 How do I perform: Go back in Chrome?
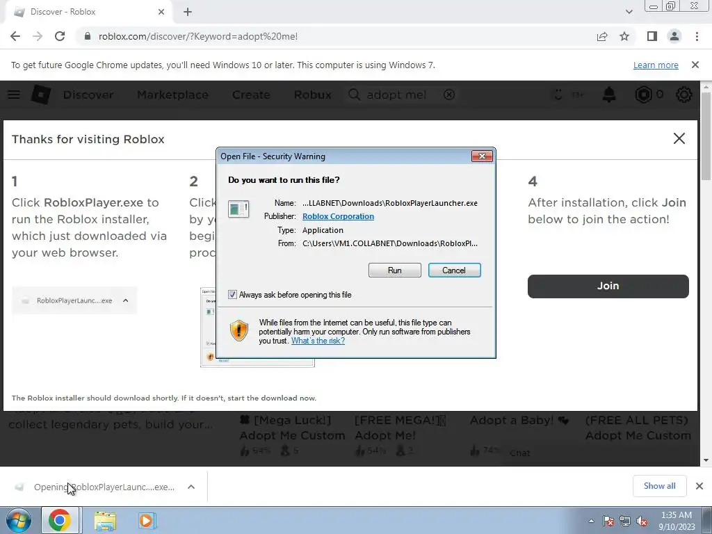pos(15,36)
